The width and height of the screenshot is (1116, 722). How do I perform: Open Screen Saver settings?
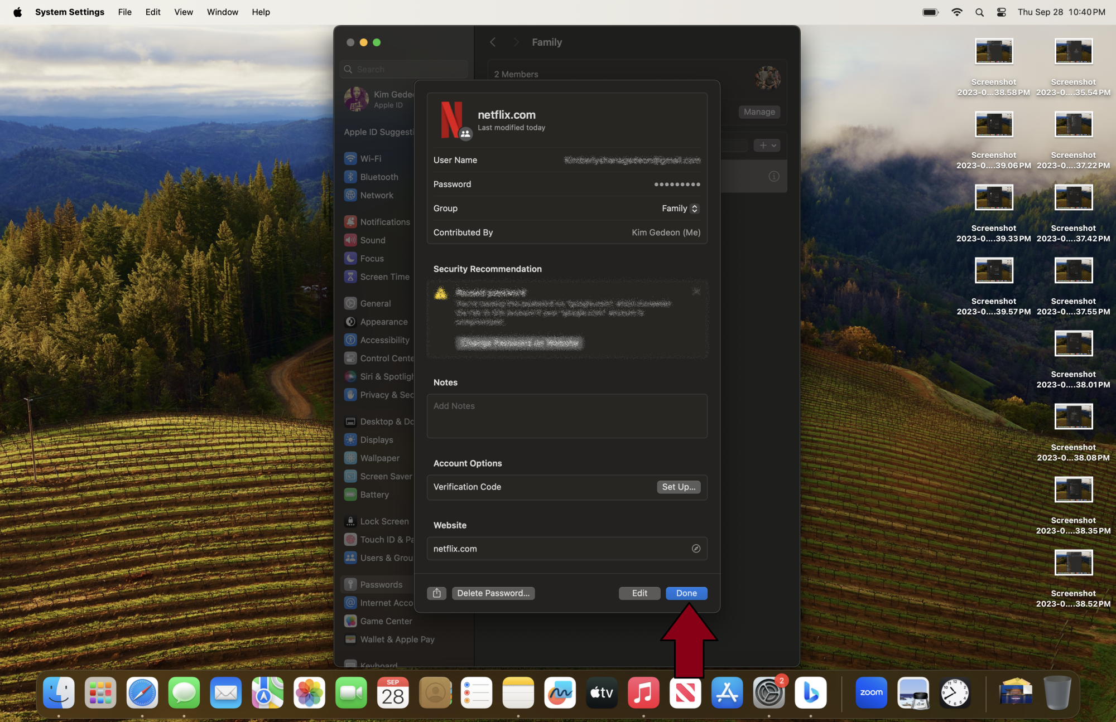pyautogui.click(x=379, y=476)
